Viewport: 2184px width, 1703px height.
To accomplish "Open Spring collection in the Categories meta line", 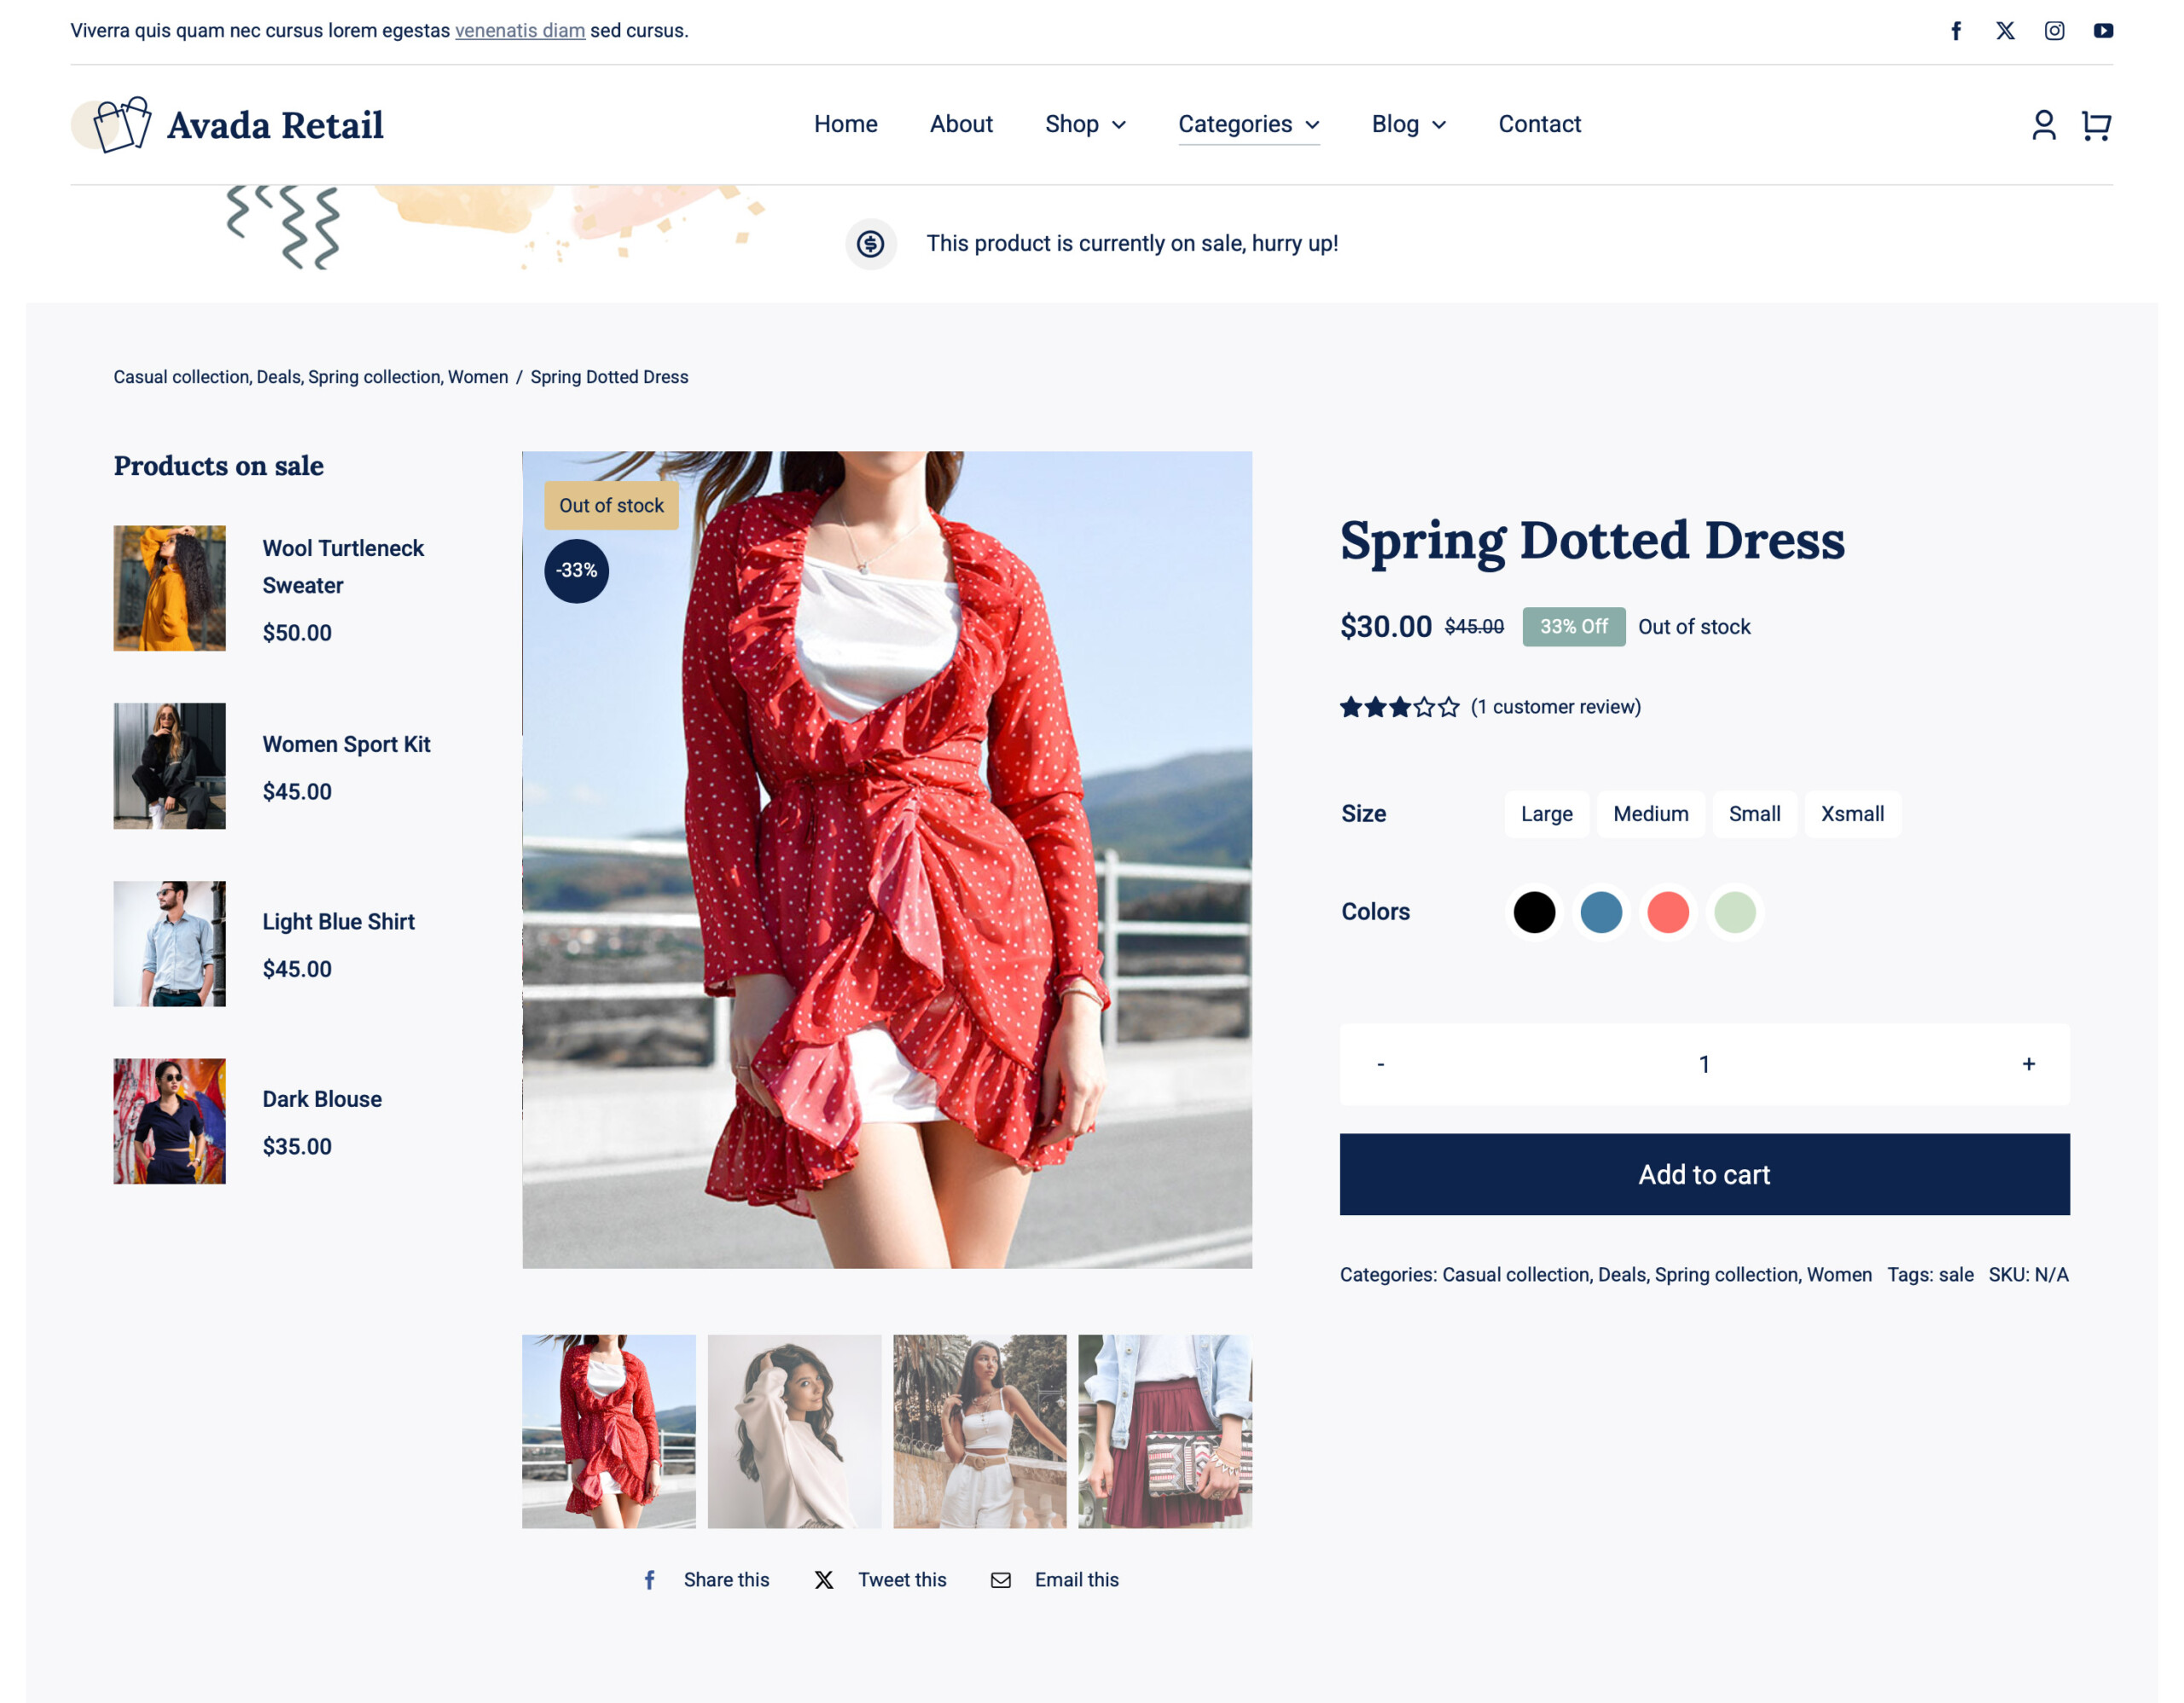I will point(1726,1274).
